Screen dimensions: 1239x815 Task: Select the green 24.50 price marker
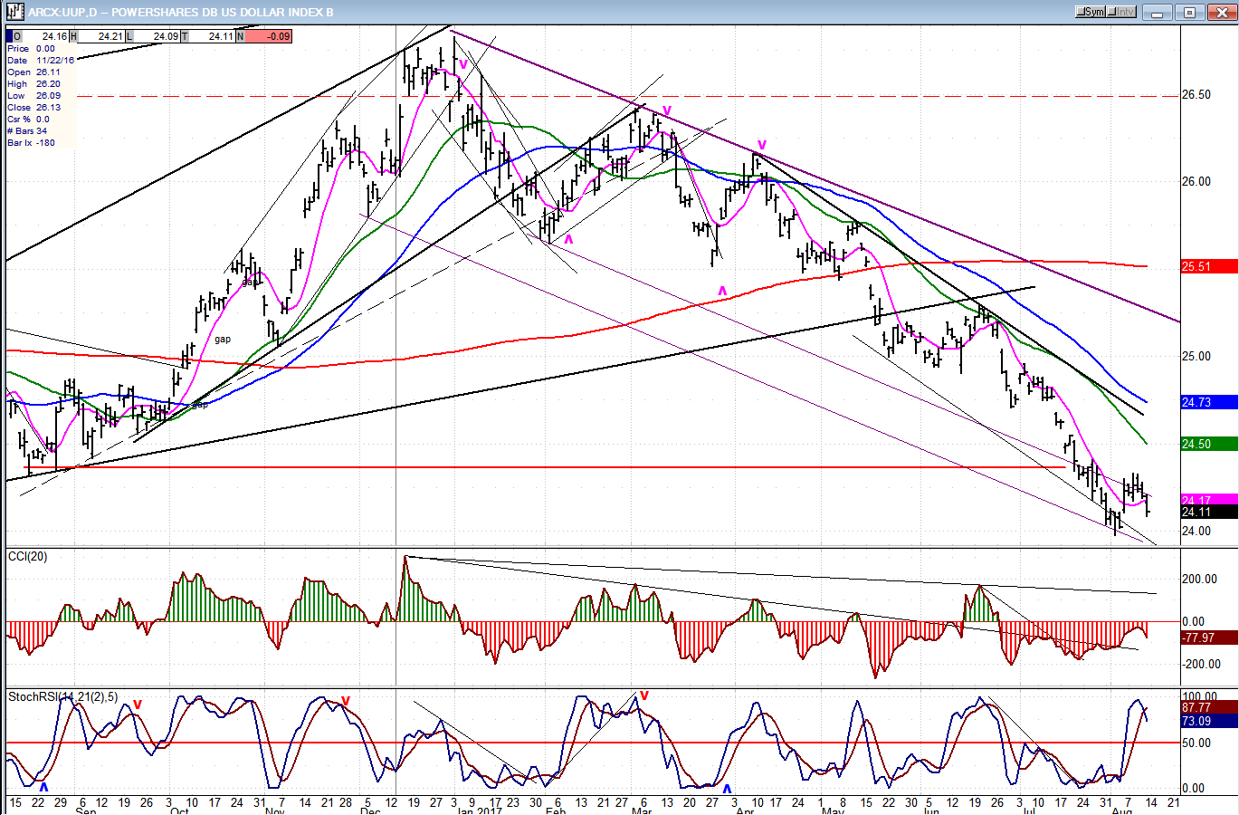(1208, 444)
